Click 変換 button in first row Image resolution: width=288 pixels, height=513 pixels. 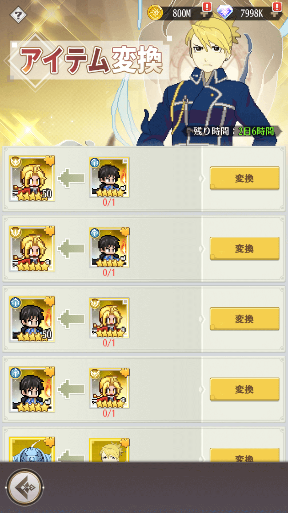pos(245,178)
